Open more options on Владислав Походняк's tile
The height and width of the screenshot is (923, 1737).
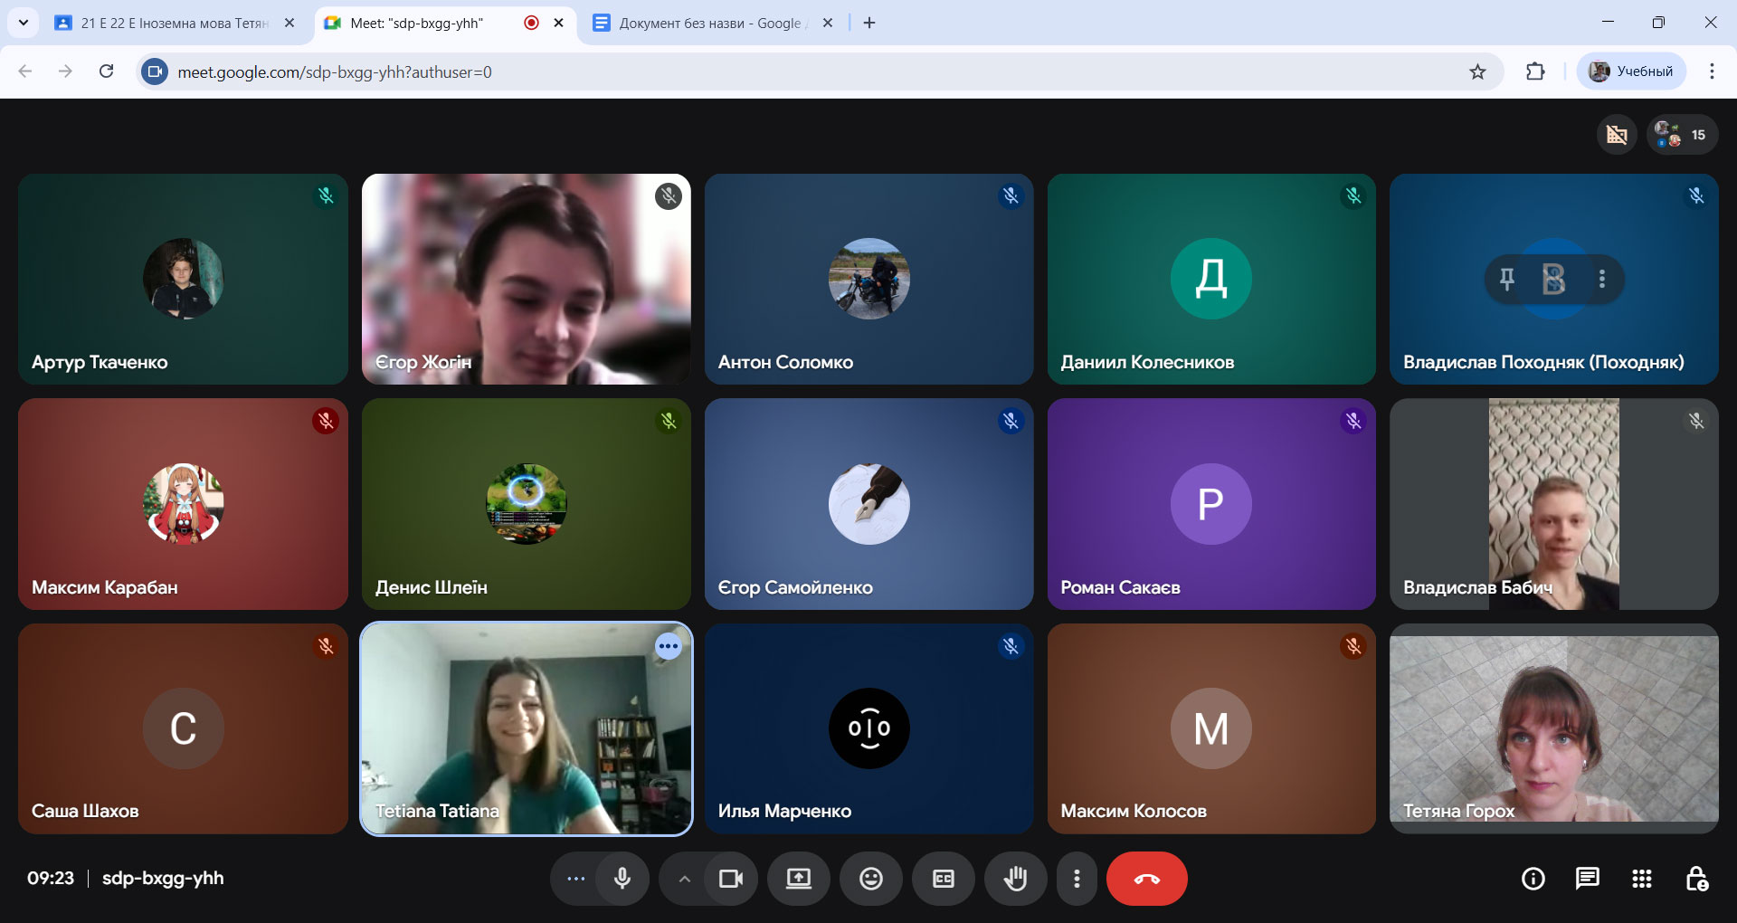(x=1601, y=279)
